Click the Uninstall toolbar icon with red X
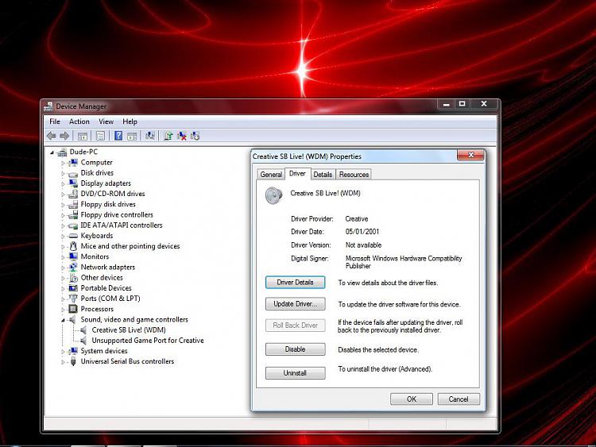This screenshot has width=596, height=447. point(182,136)
